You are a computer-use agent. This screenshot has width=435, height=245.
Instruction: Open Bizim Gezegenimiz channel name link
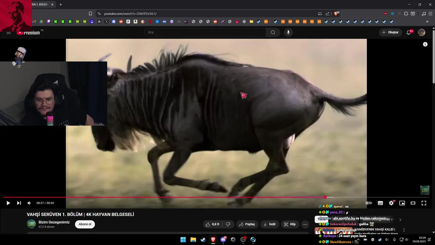pyautogui.click(x=54, y=222)
